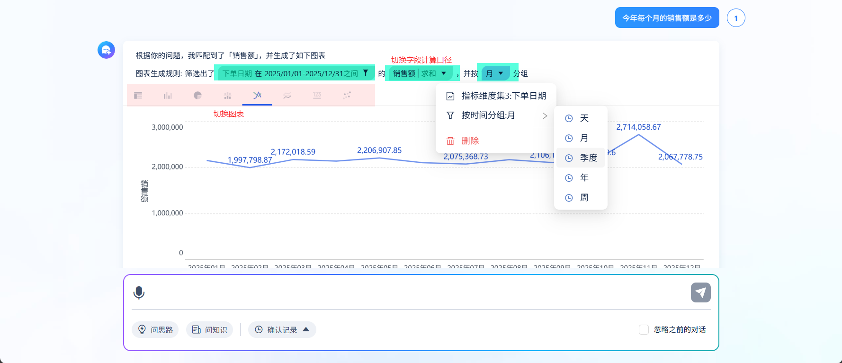Expand the 按时间分组:月 submenu arrow

click(545, 115)
